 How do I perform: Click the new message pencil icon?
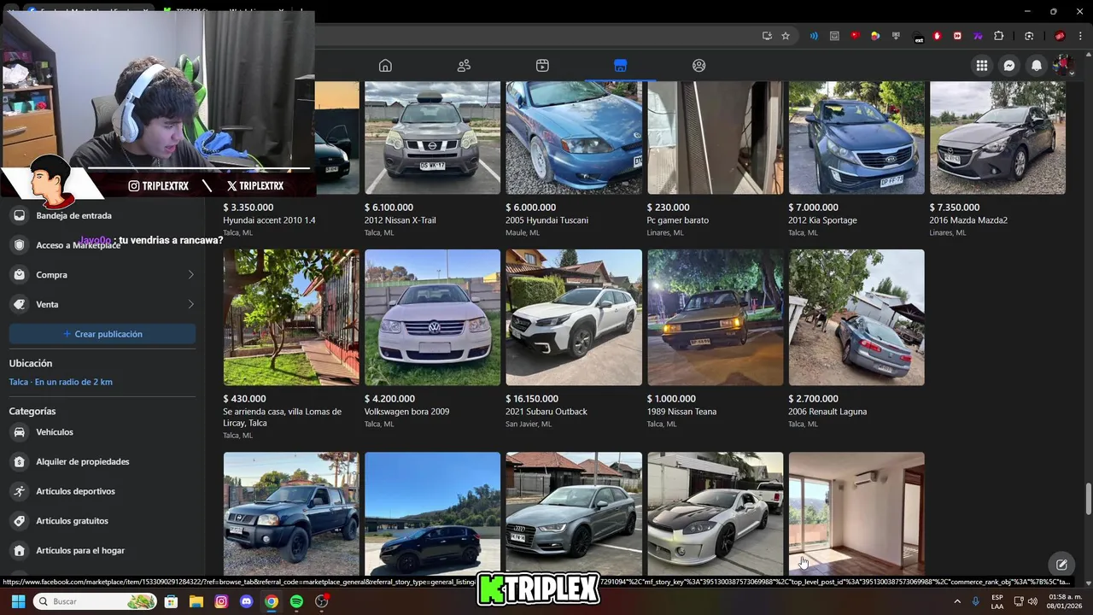pos(1061,565)
